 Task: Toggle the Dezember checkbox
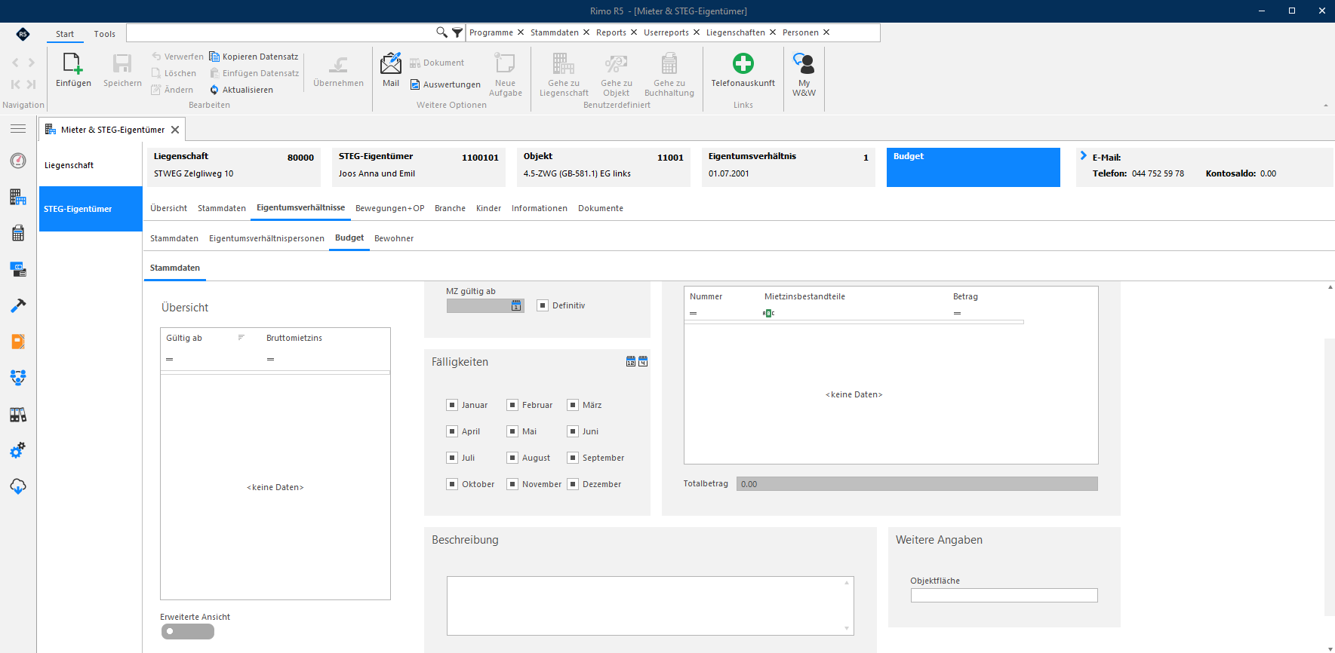pos(573,484)
